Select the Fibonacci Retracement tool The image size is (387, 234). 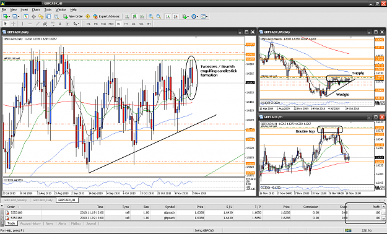pyautogui.click(x=53, y=24)
